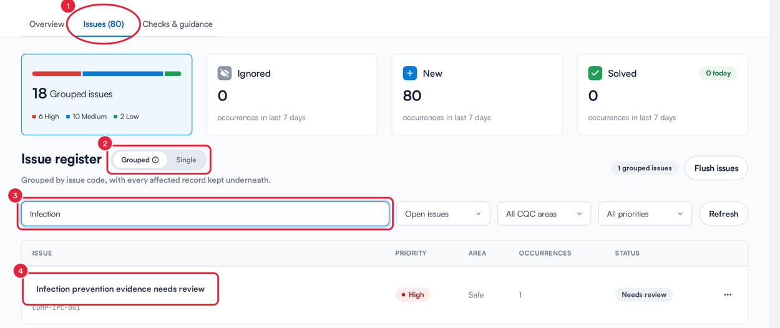Open the 'All priorities' dropdown
The height and width of the screenshot is (328, 780).
click(645, 214)
